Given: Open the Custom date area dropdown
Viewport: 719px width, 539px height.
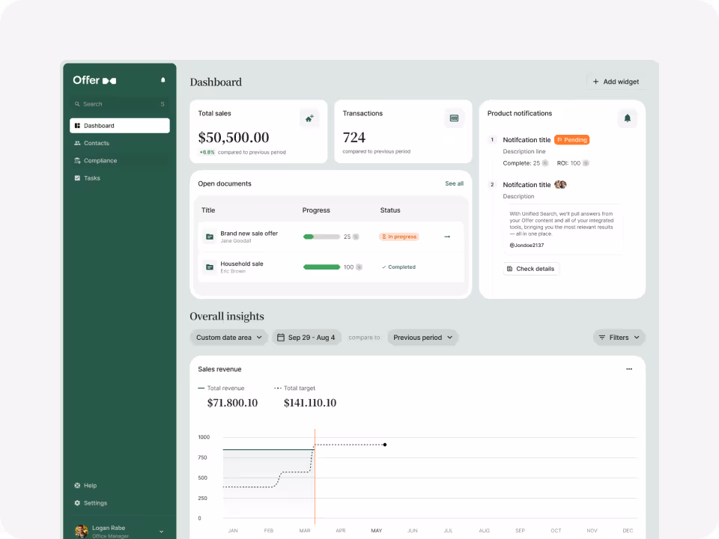Looking at the screenshot, I should 228,337.
